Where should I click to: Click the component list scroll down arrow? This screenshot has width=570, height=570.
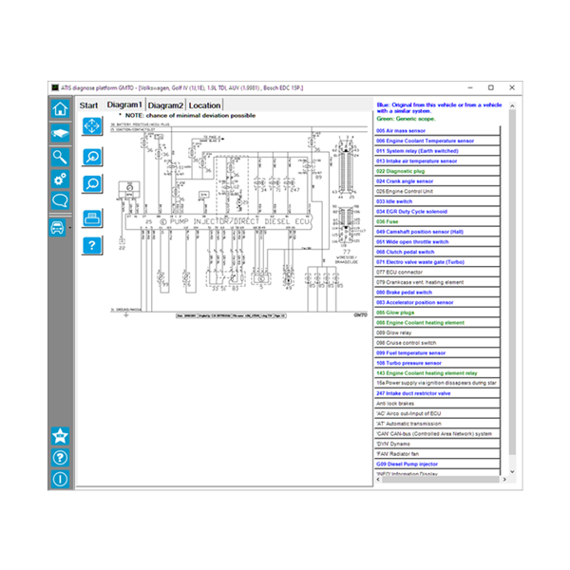click(x=512, y=472)
